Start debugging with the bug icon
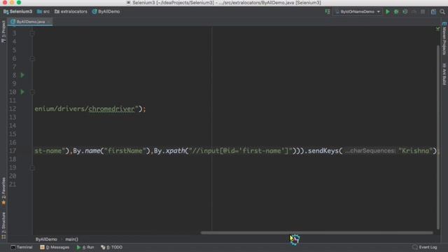This screenshot has width=448, height=252. pyautogui.click(x=396, y=12)
